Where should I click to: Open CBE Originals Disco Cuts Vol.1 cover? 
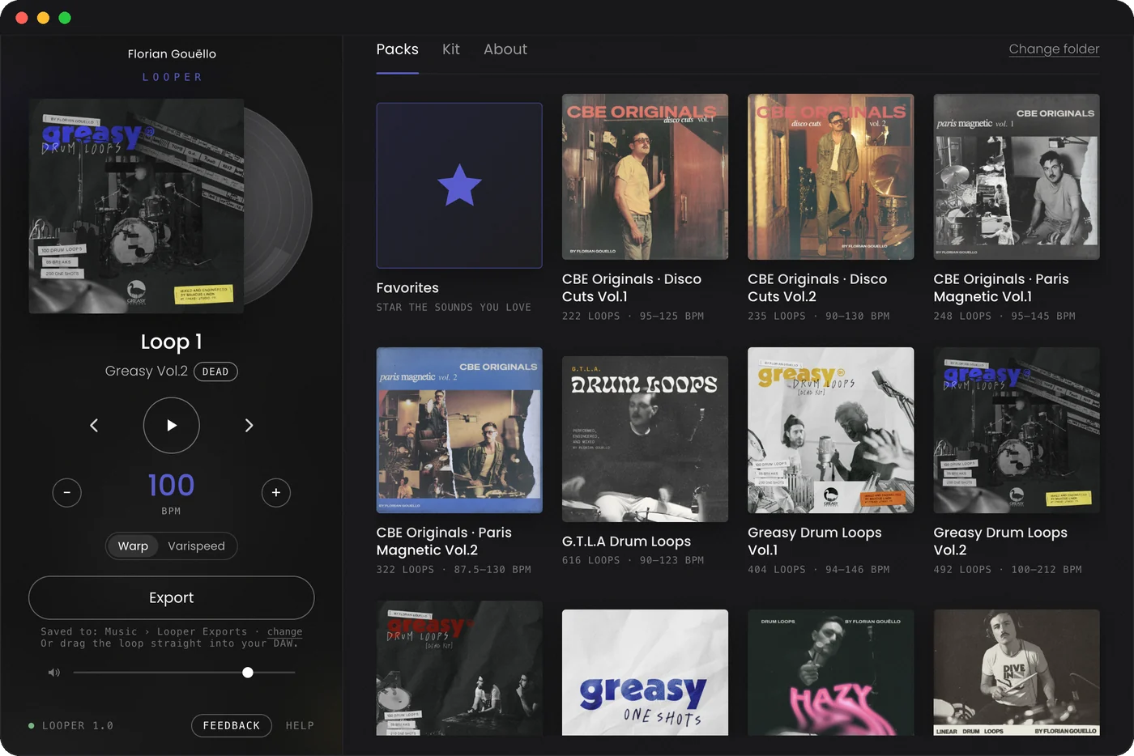pos(645,176)
